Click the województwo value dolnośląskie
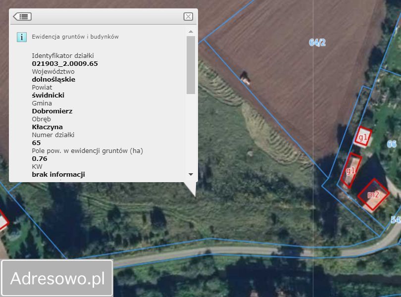The width and height of the screenshot is (401, 297). [x=53, y=80]
